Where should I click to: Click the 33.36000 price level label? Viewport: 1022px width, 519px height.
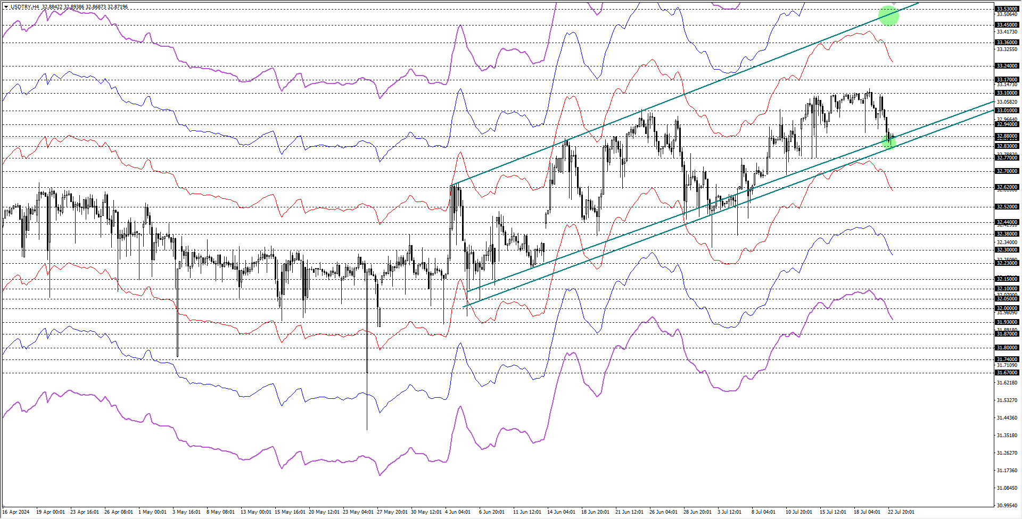click(x=1007, y=43)
